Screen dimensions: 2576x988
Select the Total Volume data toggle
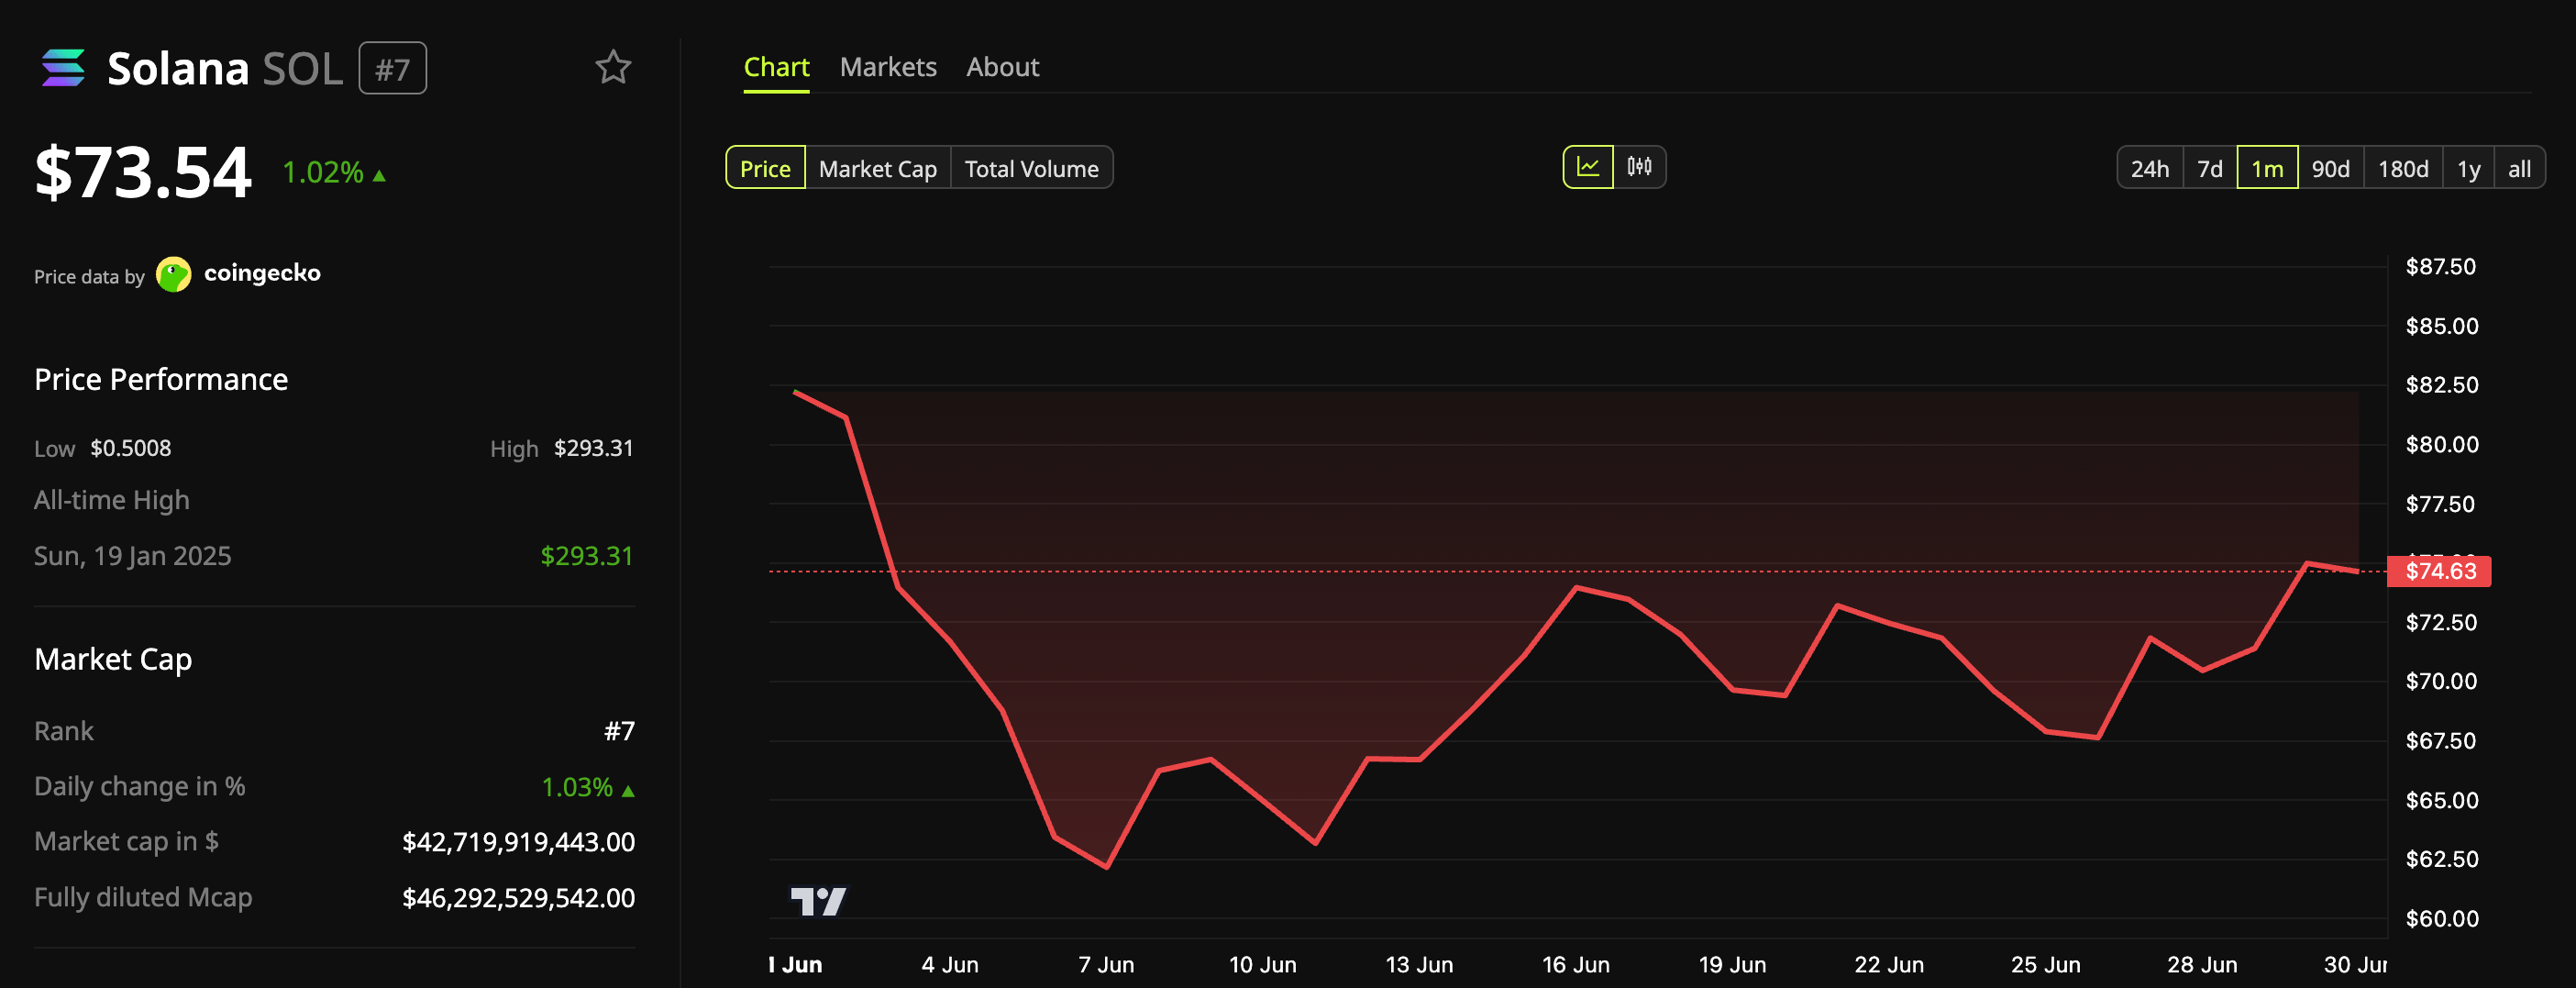1031,168
